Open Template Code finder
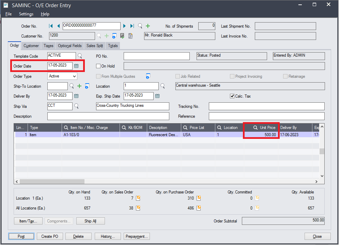The width and height of the screenshot is (341, 246). (x=80, y=56)
